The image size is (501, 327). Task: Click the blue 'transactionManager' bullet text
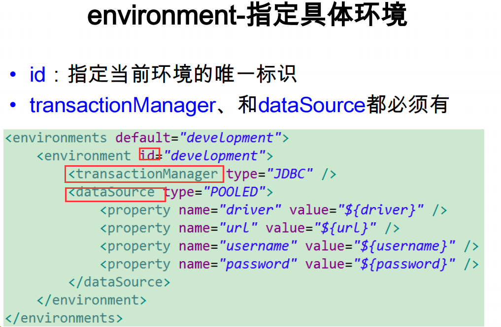(123, 106)
